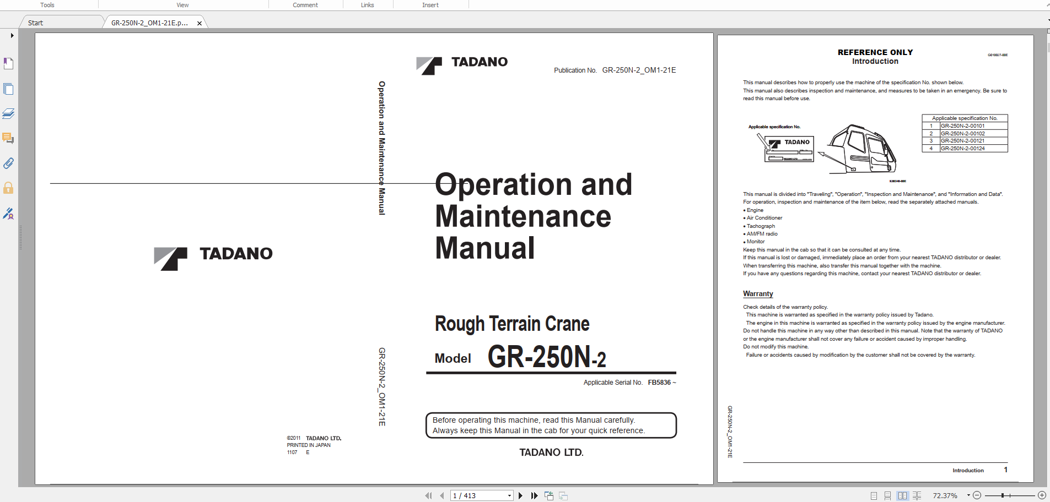Switch to single page view
Image resolution: width=1050 pixels, height=502 pixels.
[x=874, y=496]
